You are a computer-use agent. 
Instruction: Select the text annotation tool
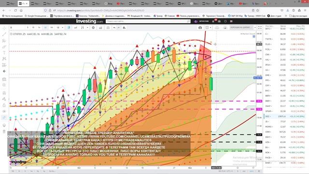point(4,53)
